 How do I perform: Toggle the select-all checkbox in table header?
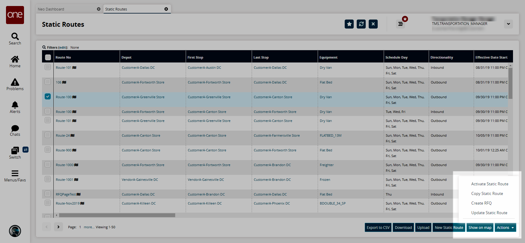click(x=48, y=57)
